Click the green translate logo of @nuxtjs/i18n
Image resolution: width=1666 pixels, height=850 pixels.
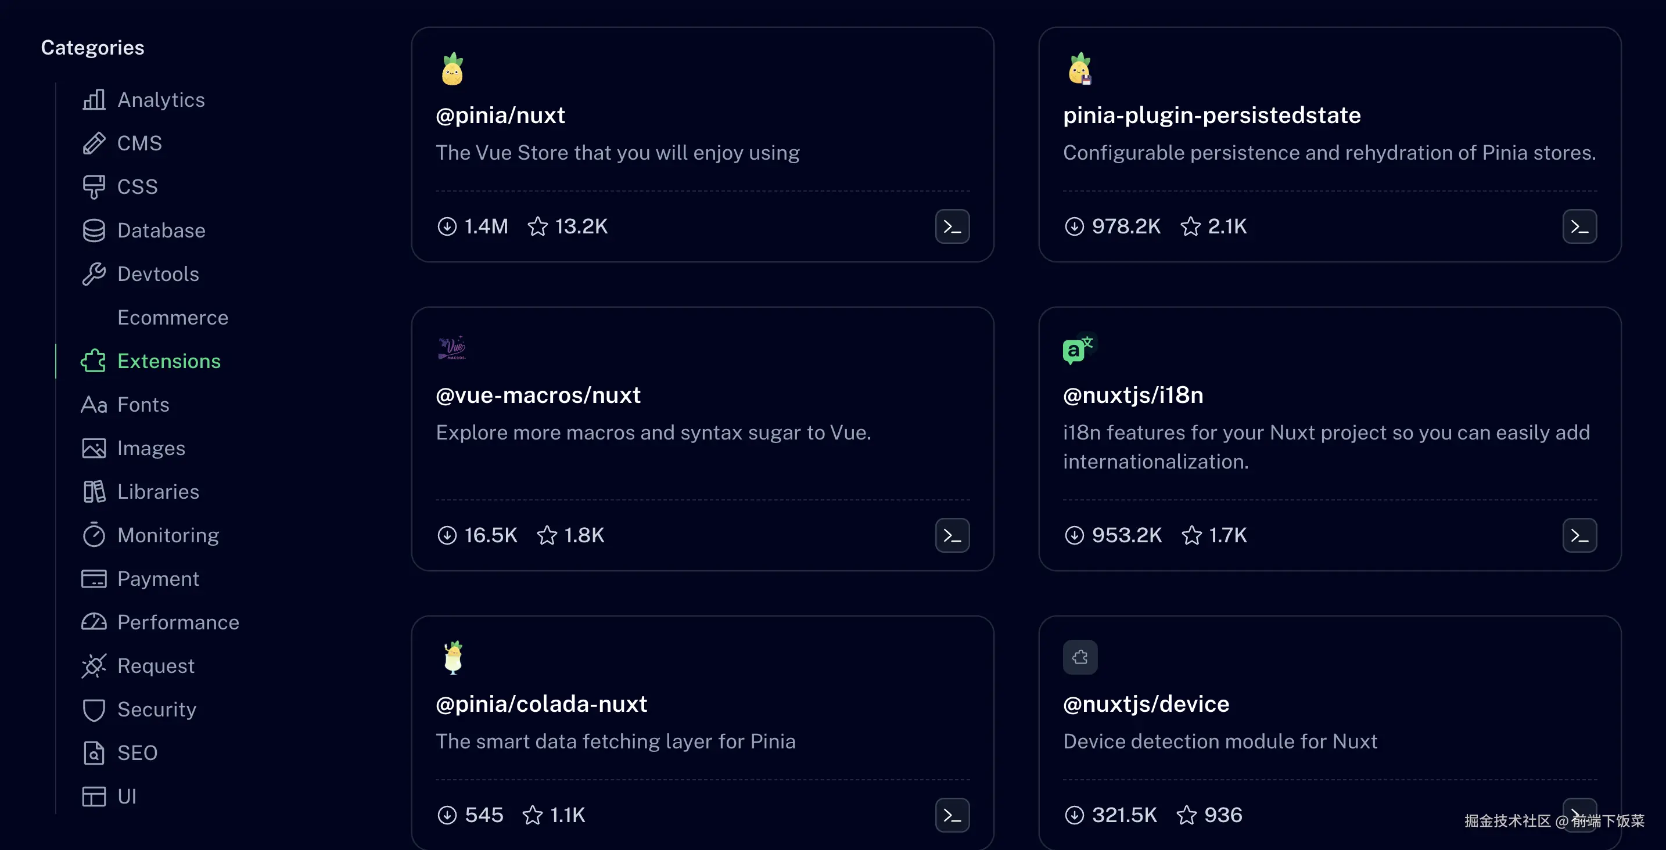point(1079,349)
